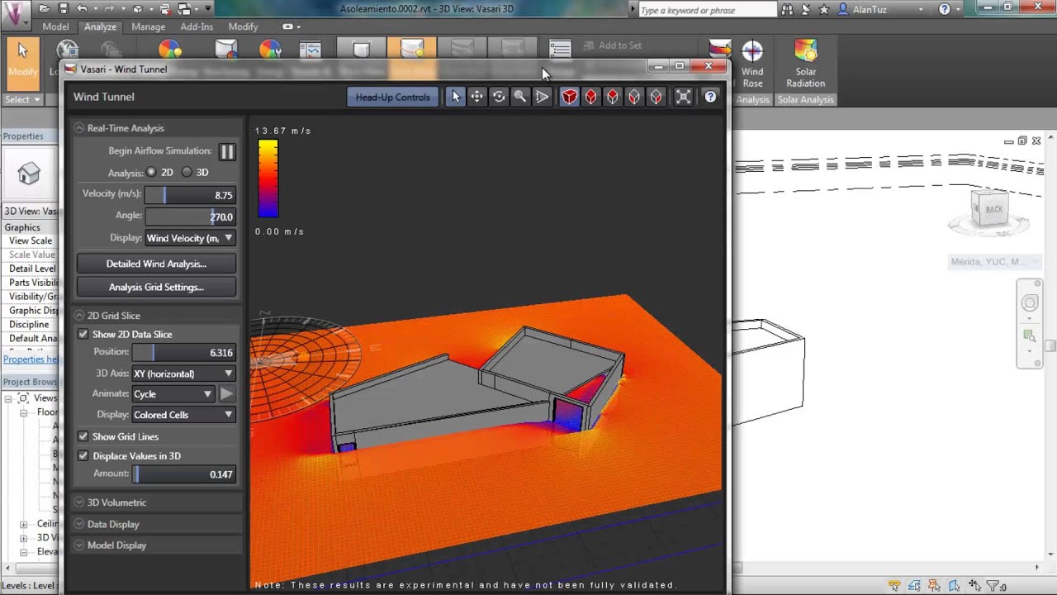Activate the pan tool in Wind Tunnel
This screenshot has height=595, width=1057.
coord(477,97)
